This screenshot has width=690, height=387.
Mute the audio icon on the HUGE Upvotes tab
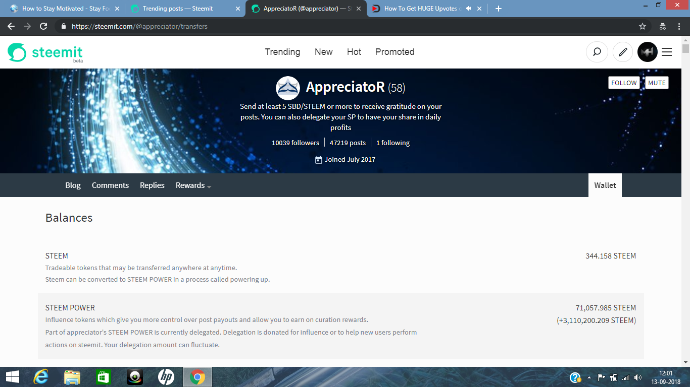(x=468, y=9)
